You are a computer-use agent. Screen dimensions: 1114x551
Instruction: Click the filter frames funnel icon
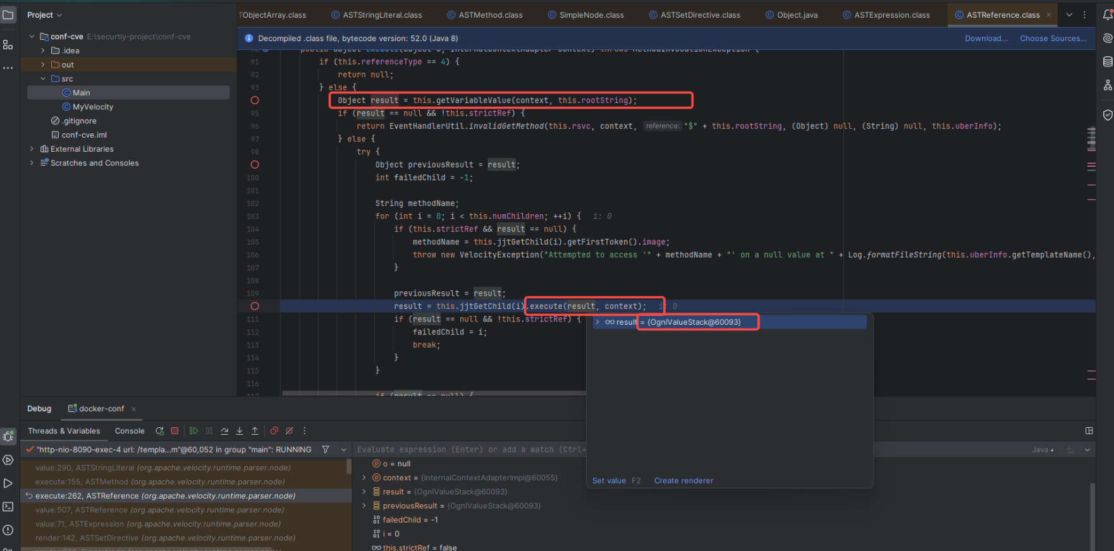326,450
